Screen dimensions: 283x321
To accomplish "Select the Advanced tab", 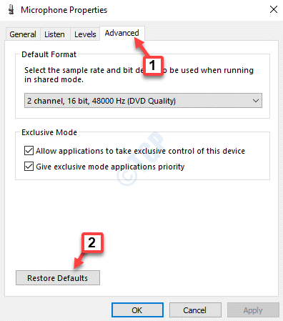I will (x=121, y=33).
